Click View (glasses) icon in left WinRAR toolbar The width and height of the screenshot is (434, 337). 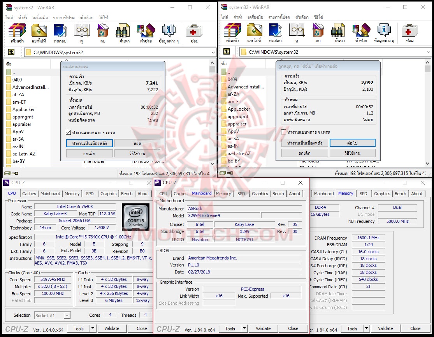(x=82, y=33)
